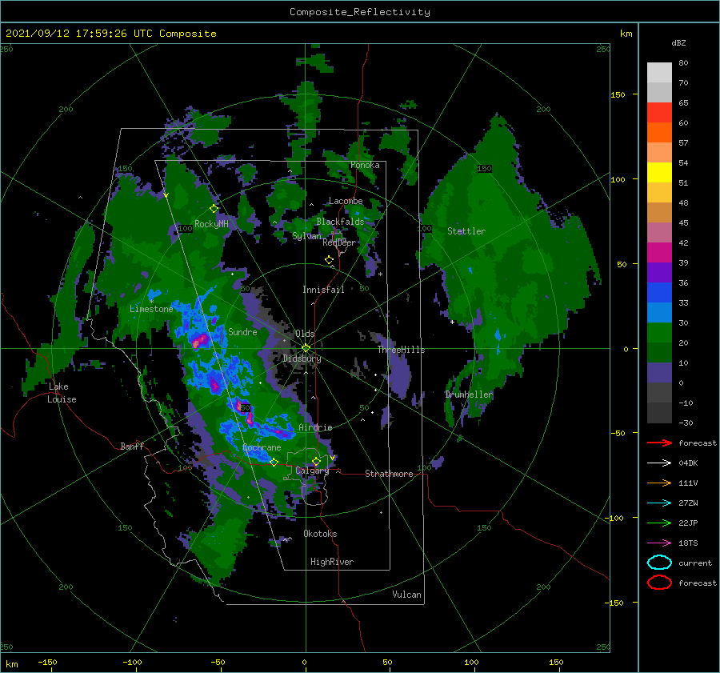Select the blue 33-36 dBZ legend swatch
The width and height of the screenshot is (720, 673).
tap(659, 292)
